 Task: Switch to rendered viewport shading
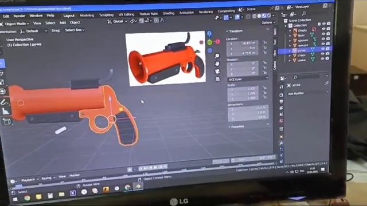269,15
